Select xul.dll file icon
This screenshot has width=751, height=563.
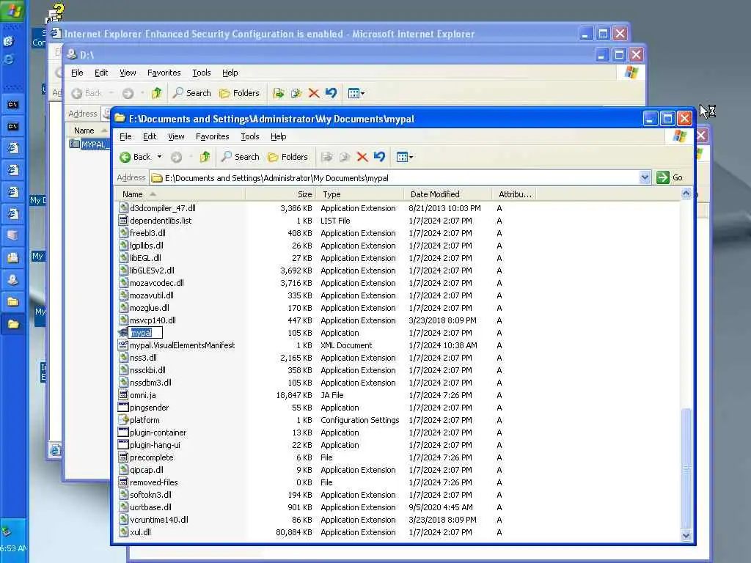coord(123,532)
